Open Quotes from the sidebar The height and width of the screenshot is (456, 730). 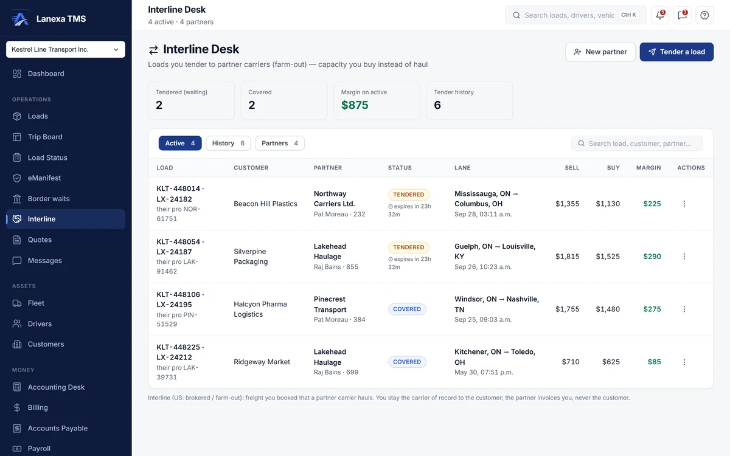(66, 240)
